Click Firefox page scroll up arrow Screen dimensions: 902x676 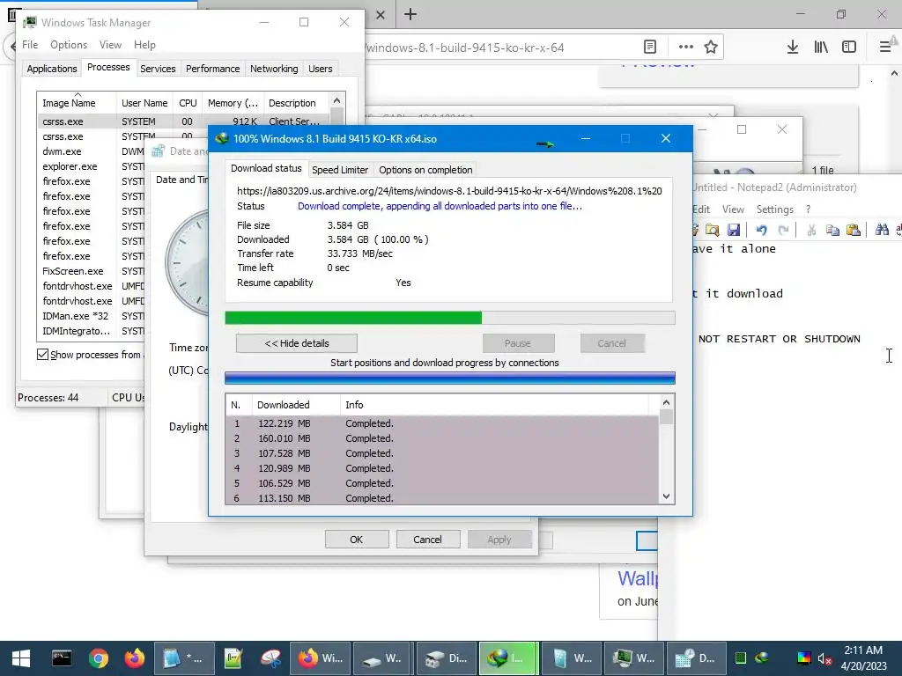[895, 74]
